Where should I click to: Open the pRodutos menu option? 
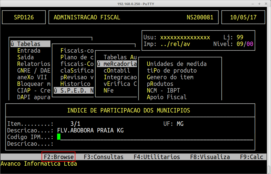coord(160,84)
